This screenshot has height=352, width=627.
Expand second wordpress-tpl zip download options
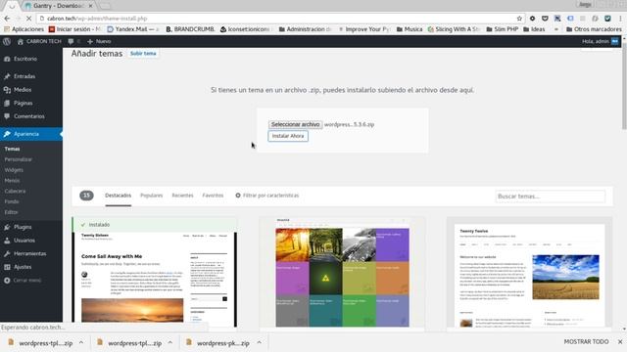(x=170, y=343)
